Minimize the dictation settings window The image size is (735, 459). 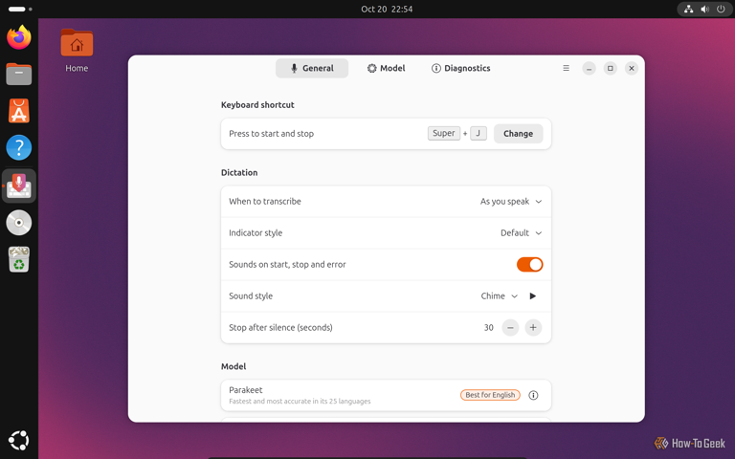[589, 69]
